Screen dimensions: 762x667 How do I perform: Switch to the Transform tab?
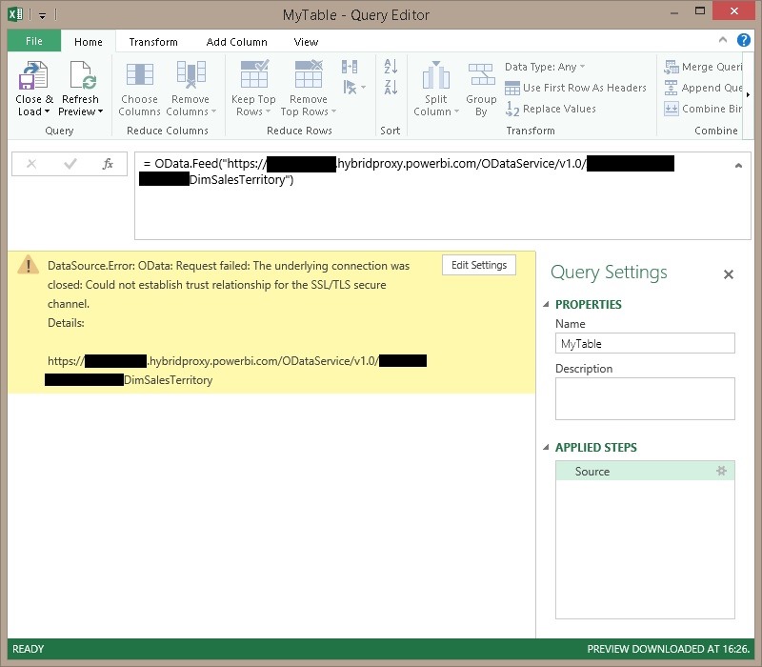click(153, 42)
